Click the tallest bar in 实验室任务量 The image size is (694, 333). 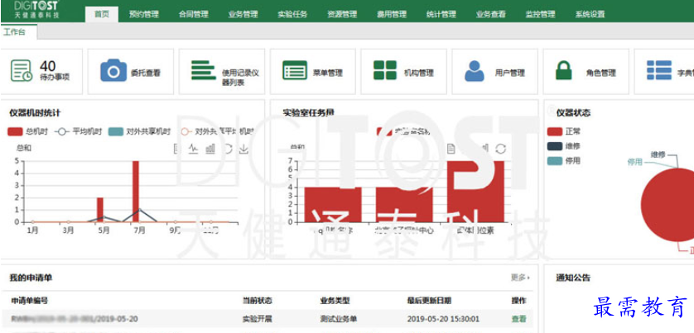click(x=476, y=192)
